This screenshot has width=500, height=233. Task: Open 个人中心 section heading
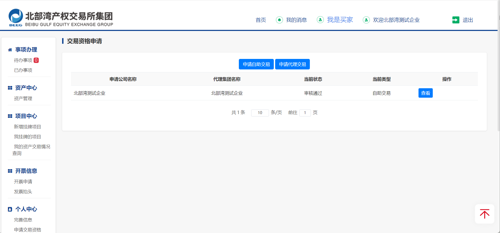coord(26,209)
